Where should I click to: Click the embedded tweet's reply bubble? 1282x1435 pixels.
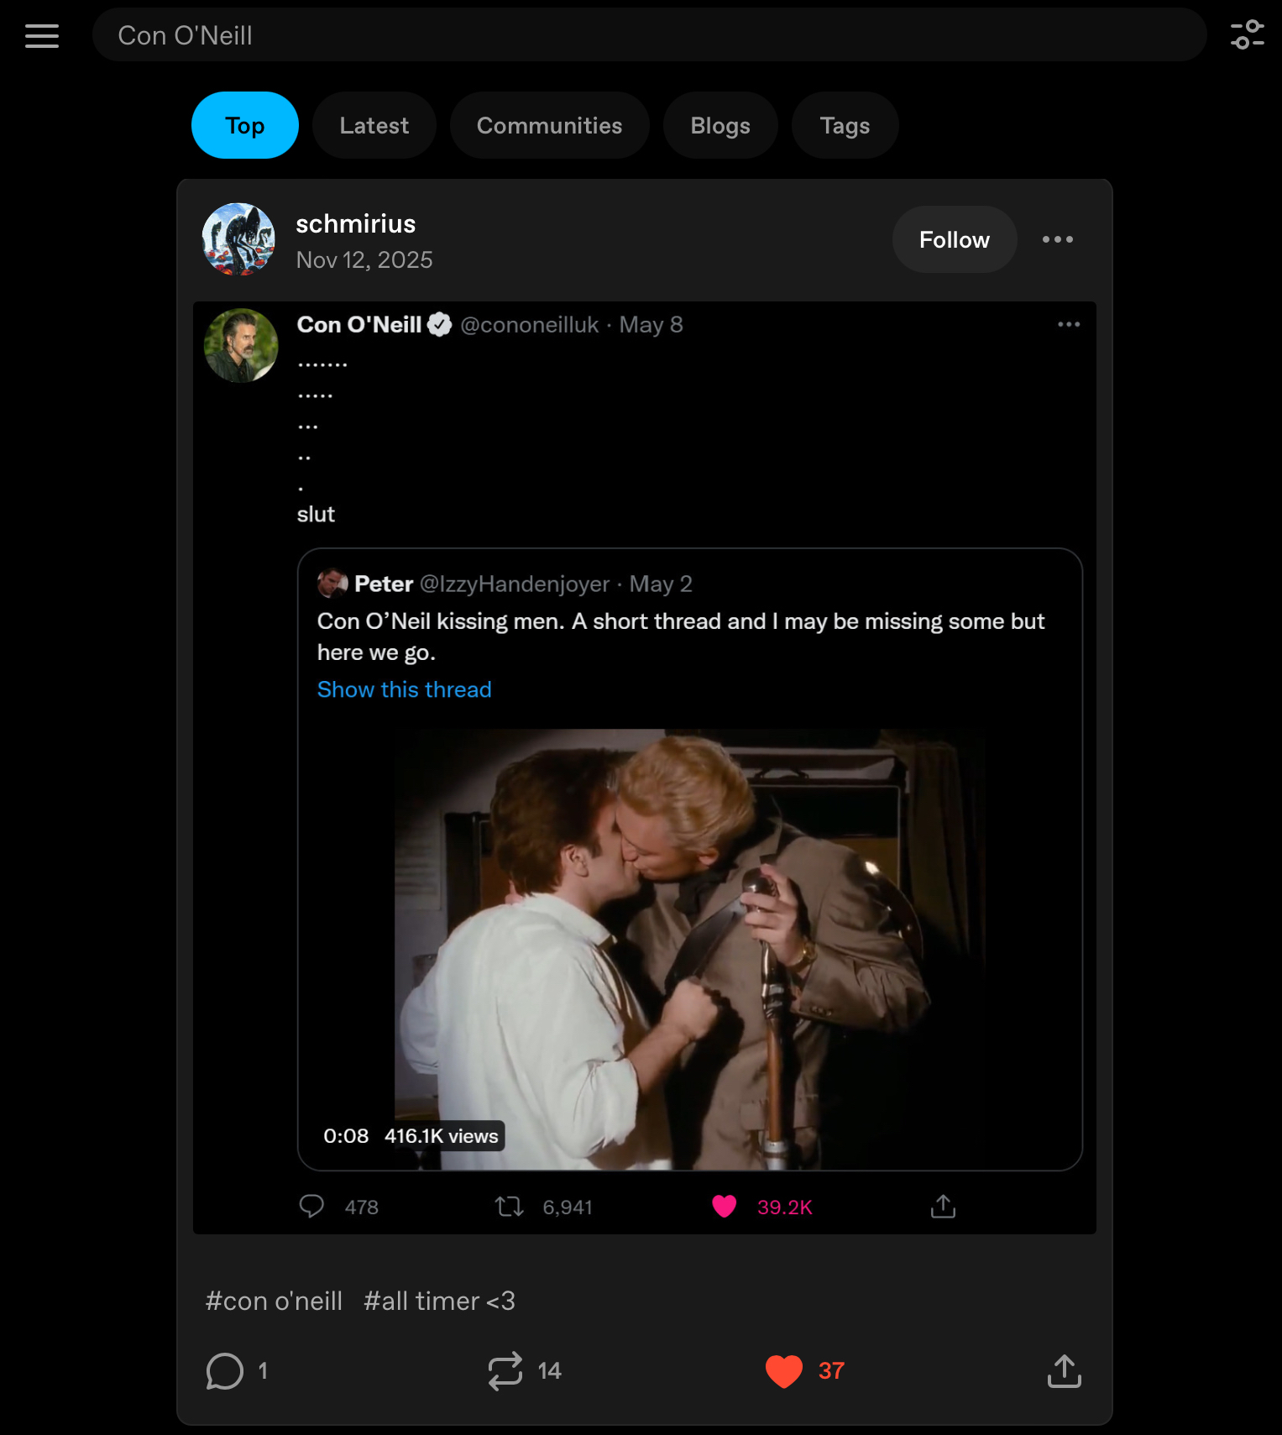[x=311, y=1207]
